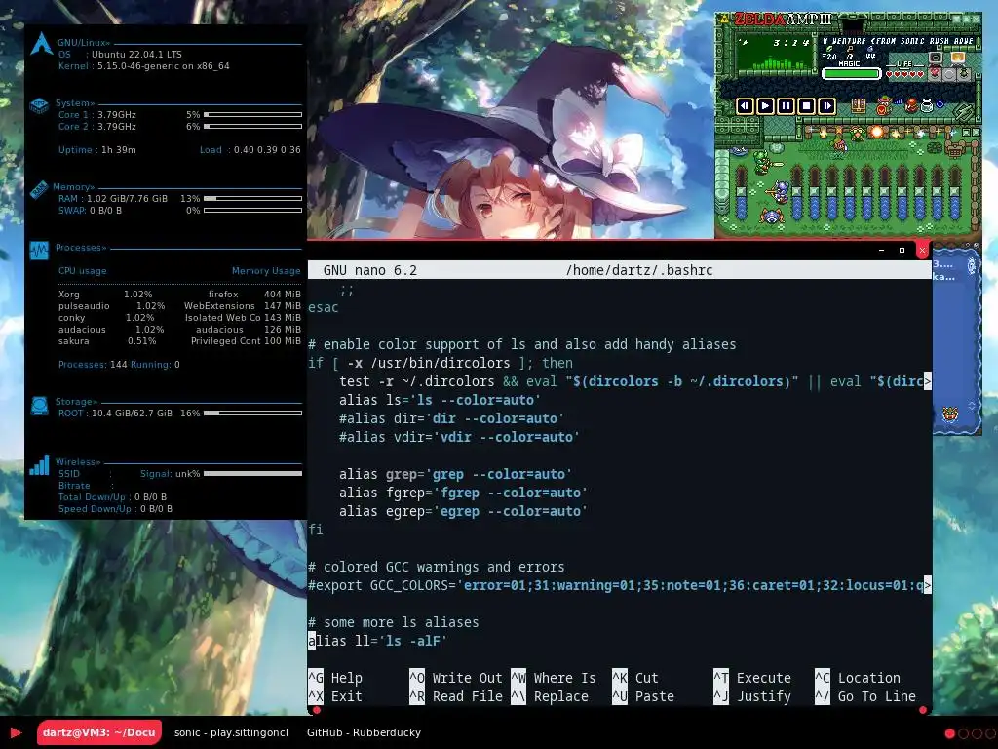Screen dimensions: 998x749
Task: Toggle the beetle button in ZeldaAmp
Action: (964, 73)
